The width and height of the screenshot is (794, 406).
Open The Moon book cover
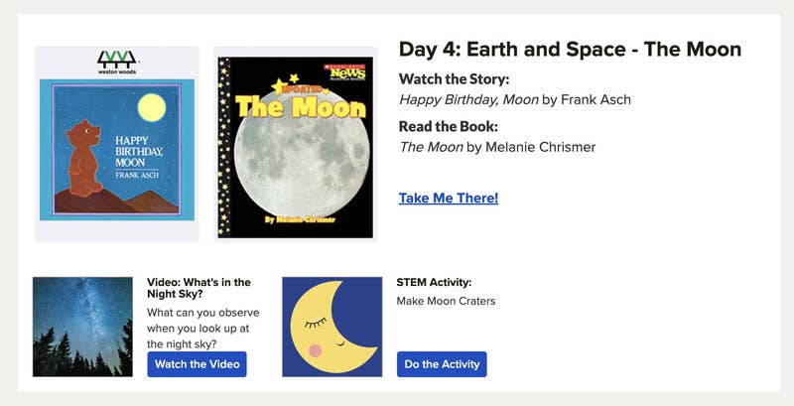295,144
